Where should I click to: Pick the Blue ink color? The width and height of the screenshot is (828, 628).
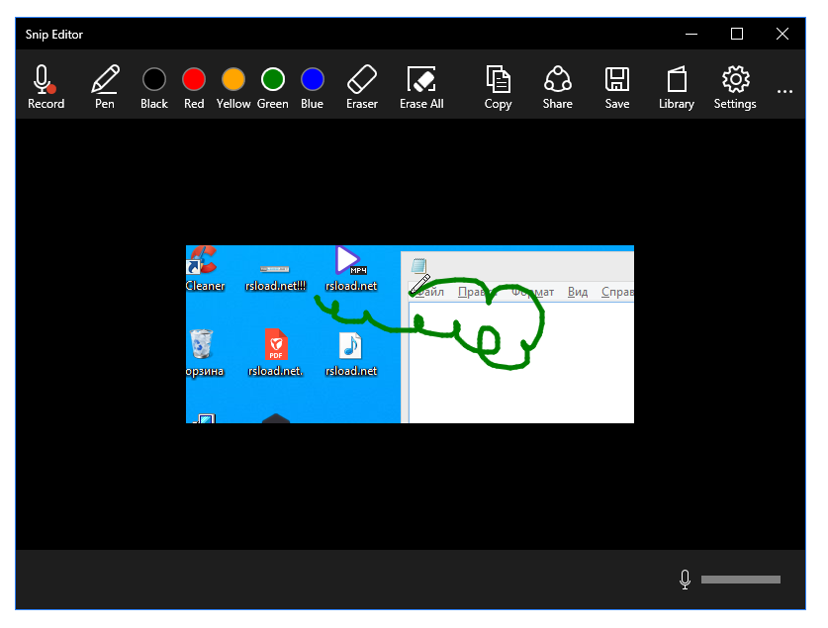click(x=312, y=87)
